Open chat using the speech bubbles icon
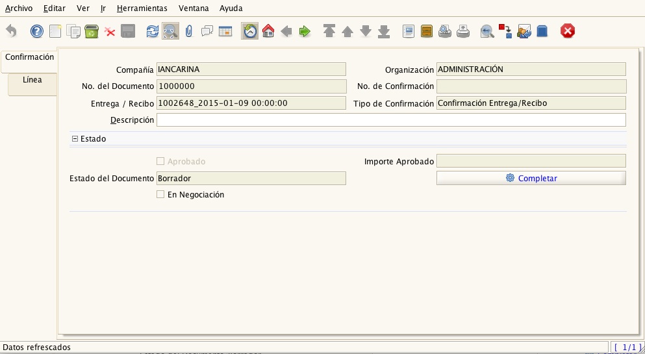Image resolution: width=645 pixels, height=354 pixels. [x=207, y=31]
